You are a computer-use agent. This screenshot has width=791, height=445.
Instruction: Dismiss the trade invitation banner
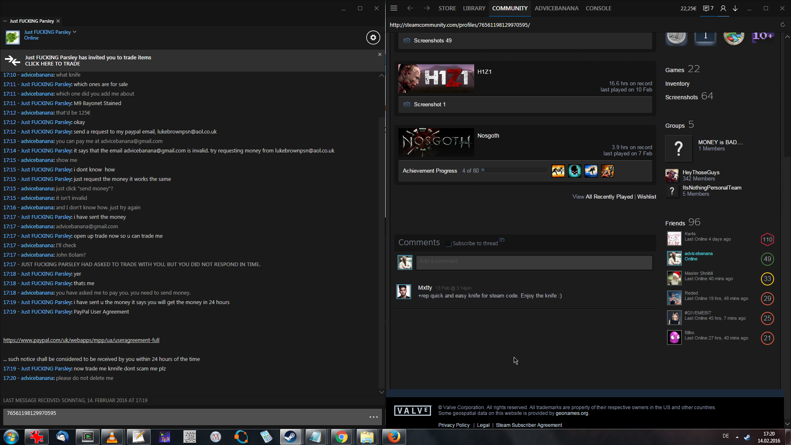(x=380, y=54)
